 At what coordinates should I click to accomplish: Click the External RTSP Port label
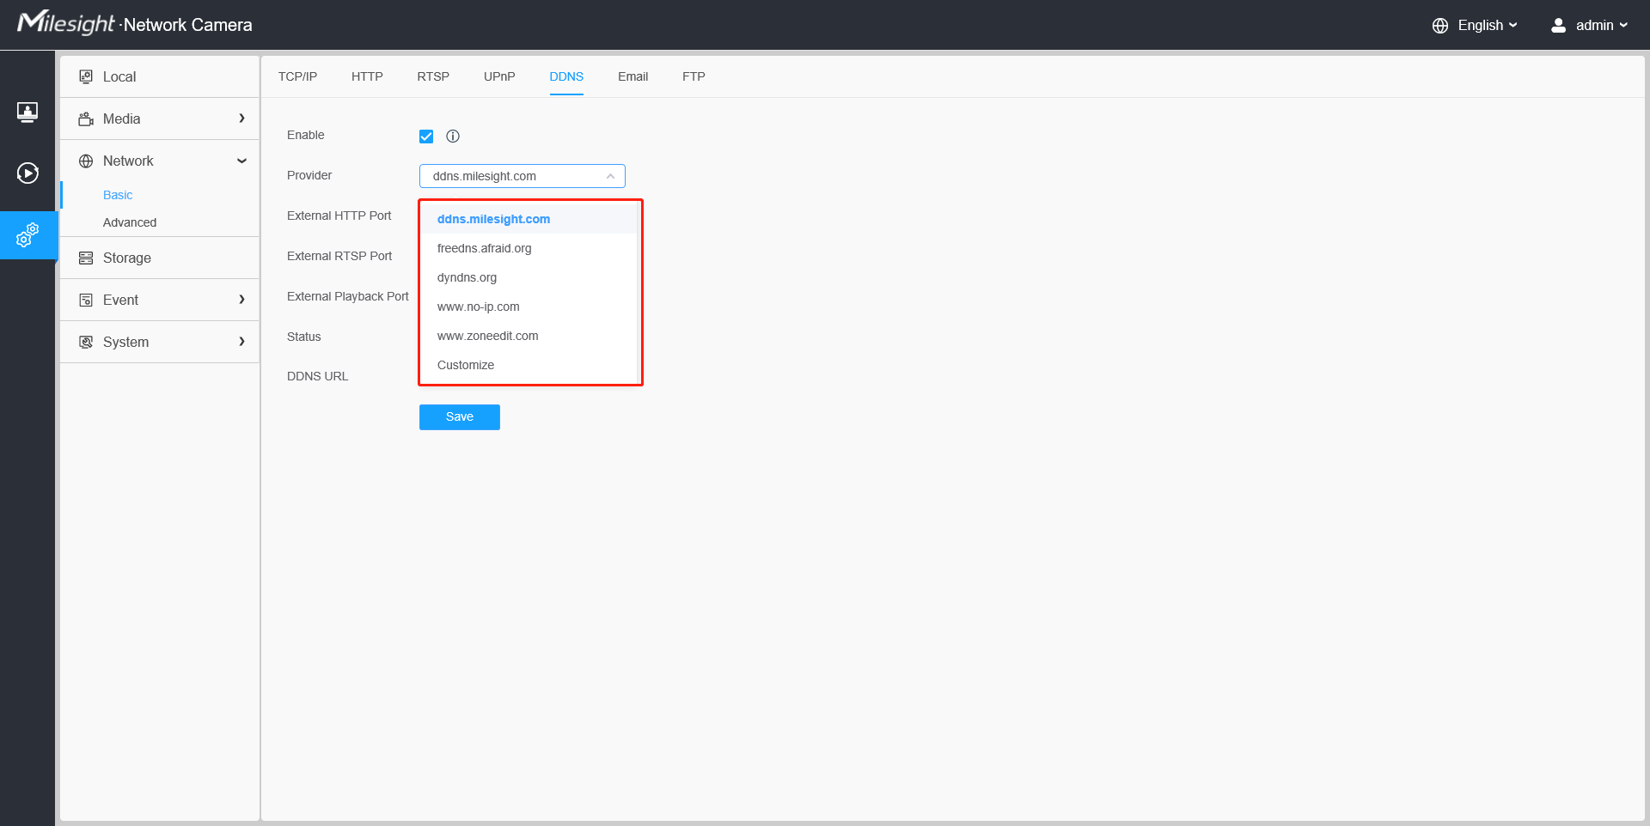339,256
